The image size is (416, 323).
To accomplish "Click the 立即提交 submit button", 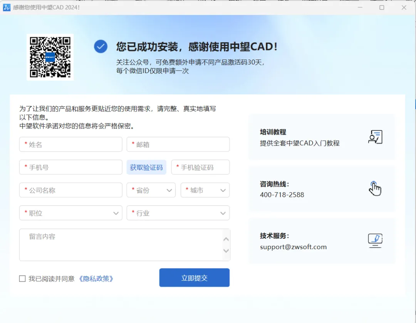I will pyautogui.click(x=195, y=278).
